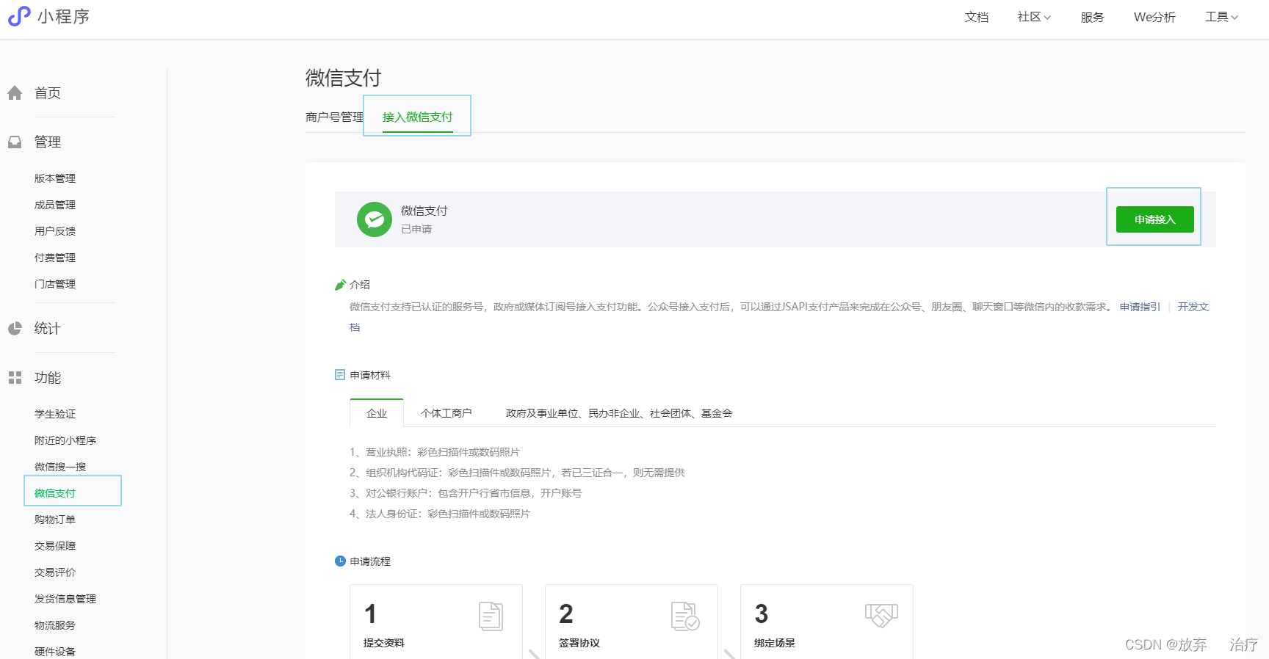Click the green 申请接入 button
The width and height of the screenshot is (1269, 659).
click(1154, 219)
